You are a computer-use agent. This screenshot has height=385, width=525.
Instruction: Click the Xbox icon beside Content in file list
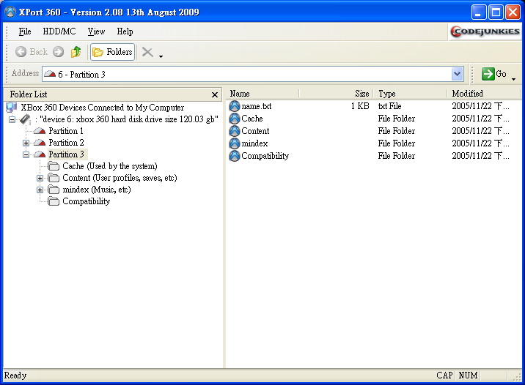click(x=235, y=131)
